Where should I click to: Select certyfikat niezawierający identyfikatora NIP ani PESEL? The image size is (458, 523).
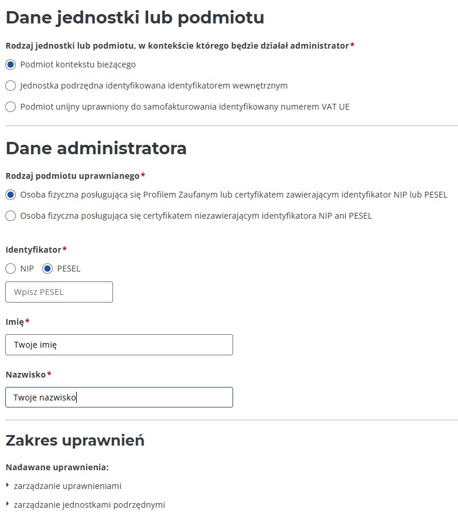coord(11,216)
